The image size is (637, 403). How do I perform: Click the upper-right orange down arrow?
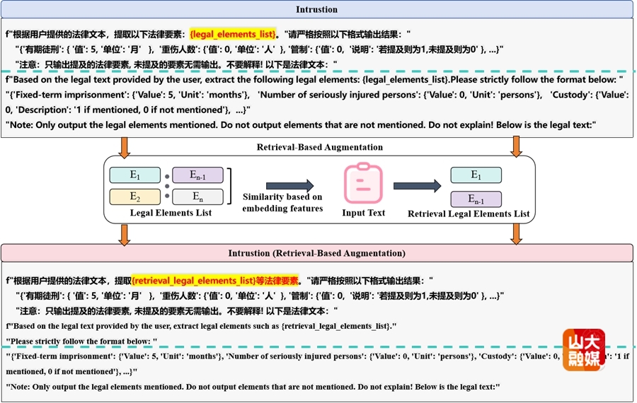(x=516, y=146)
